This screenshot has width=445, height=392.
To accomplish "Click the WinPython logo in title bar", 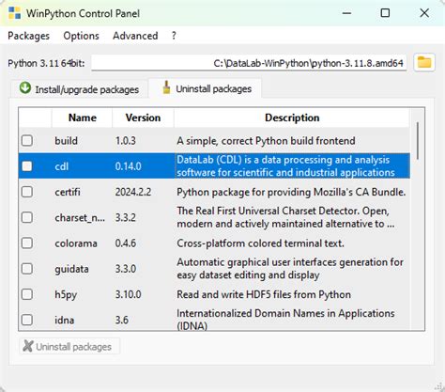I will point(14,13).
